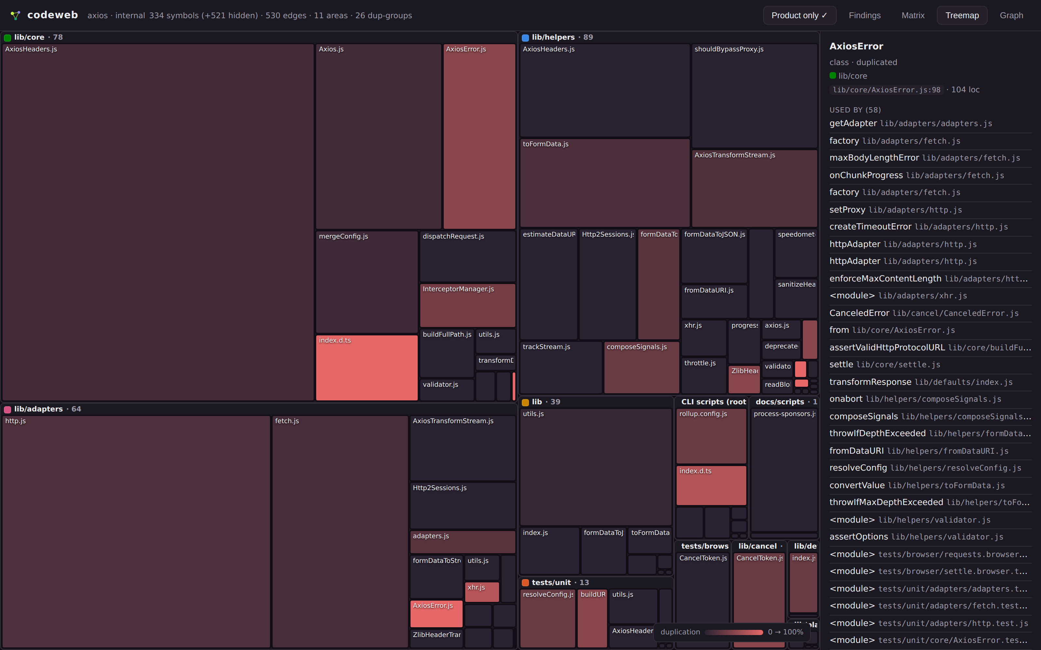The height and width of the screenshot is (650, 1041).
Task: Select the fetch.js tile in lib/adapters
Action: (340, 531)
